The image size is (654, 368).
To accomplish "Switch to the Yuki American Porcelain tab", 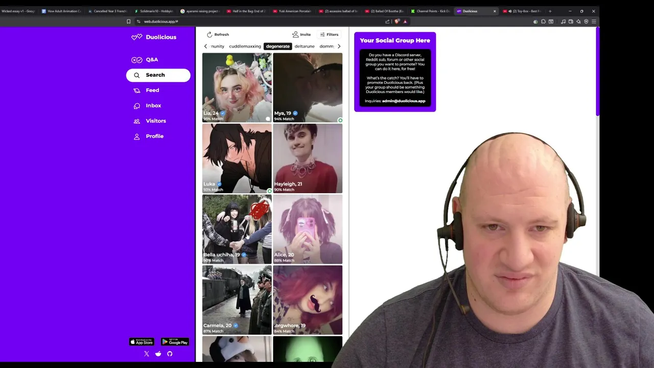I will [292, 11].
